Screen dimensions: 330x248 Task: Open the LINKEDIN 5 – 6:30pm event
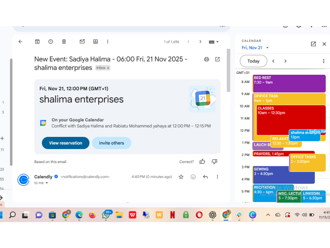(313, 196)
